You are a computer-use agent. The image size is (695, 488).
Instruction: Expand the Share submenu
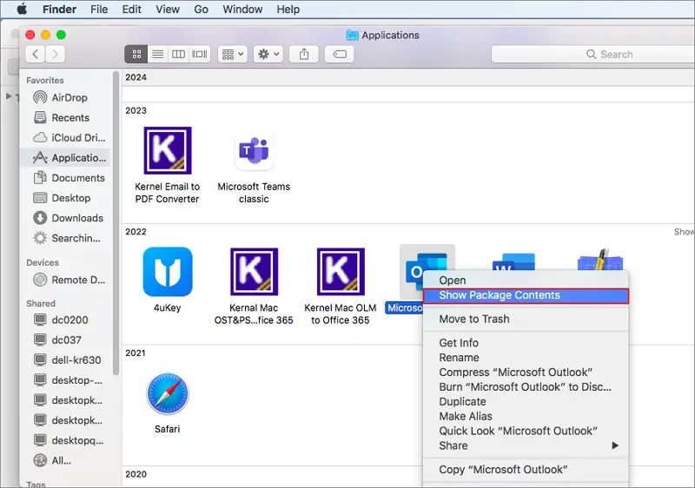(526, 445)
